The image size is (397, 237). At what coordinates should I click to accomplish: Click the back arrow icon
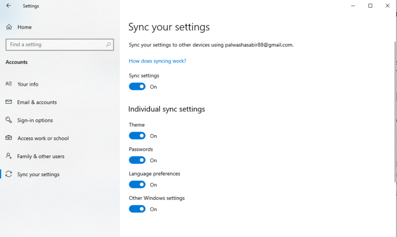click(x=8, y=6)
